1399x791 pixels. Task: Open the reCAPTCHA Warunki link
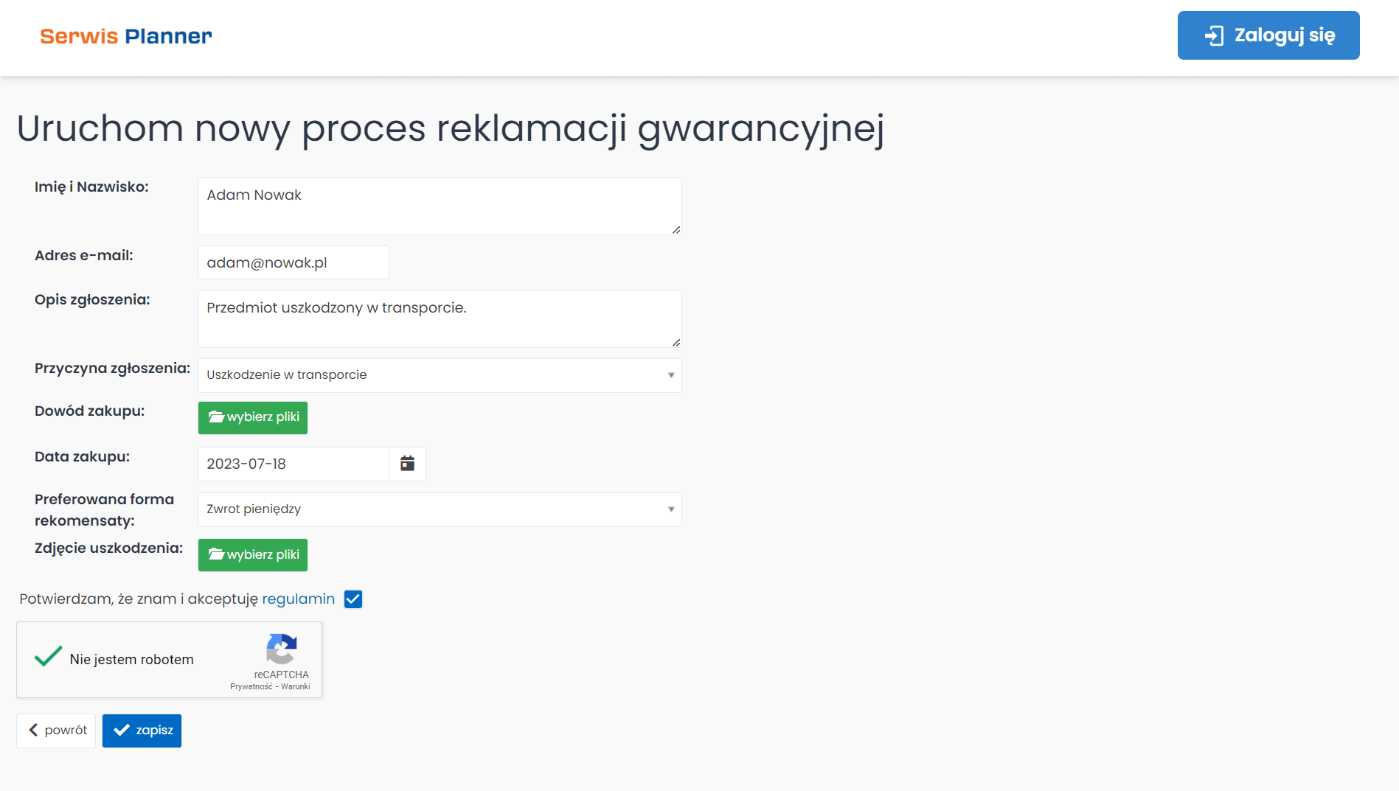pyautogui.click(x=295, y=686)
